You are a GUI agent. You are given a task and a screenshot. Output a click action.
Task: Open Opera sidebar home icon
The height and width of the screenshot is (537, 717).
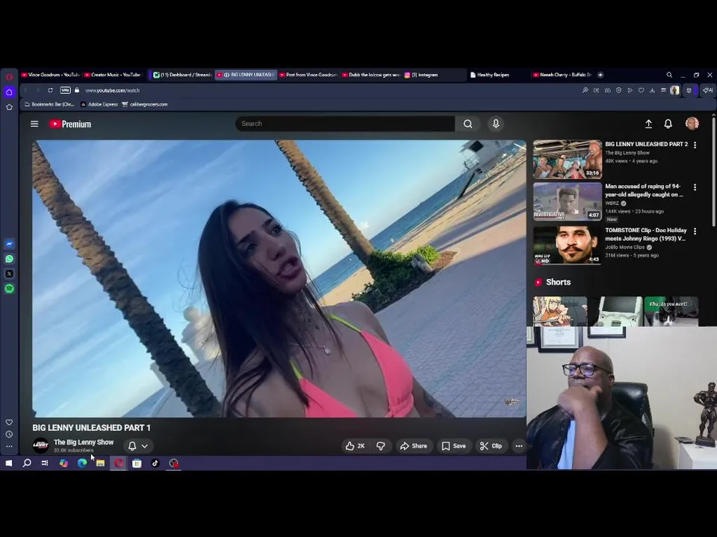[9, 92]
